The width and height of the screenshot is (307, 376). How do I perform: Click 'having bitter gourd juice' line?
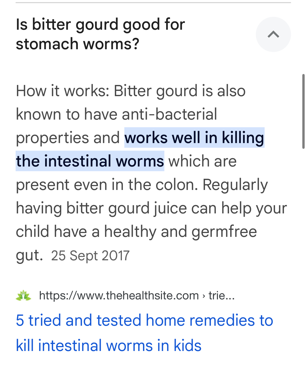[x=101, y=208]
